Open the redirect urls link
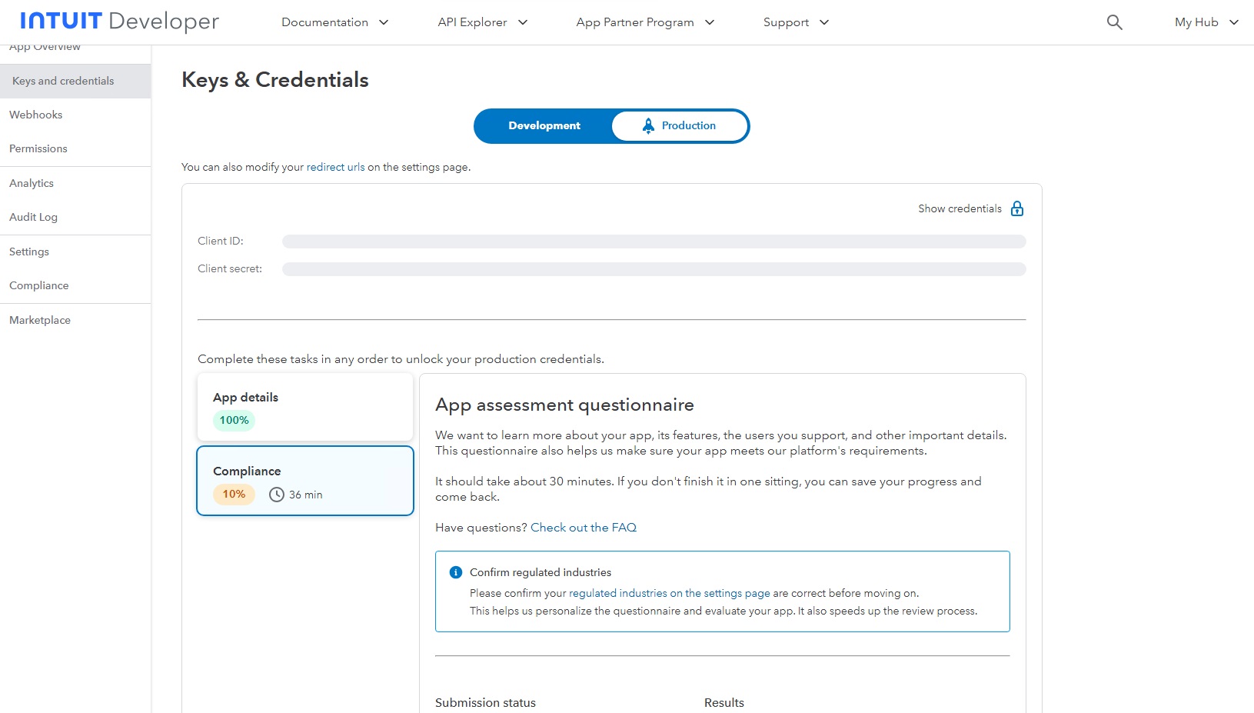 (335, 167)
